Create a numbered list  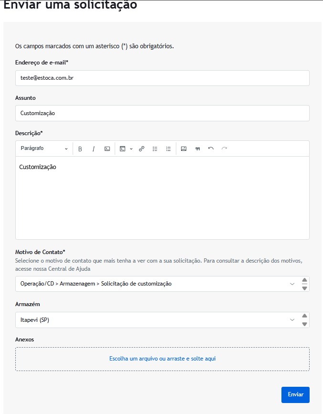pyautogui.click(x=168, y=149)
